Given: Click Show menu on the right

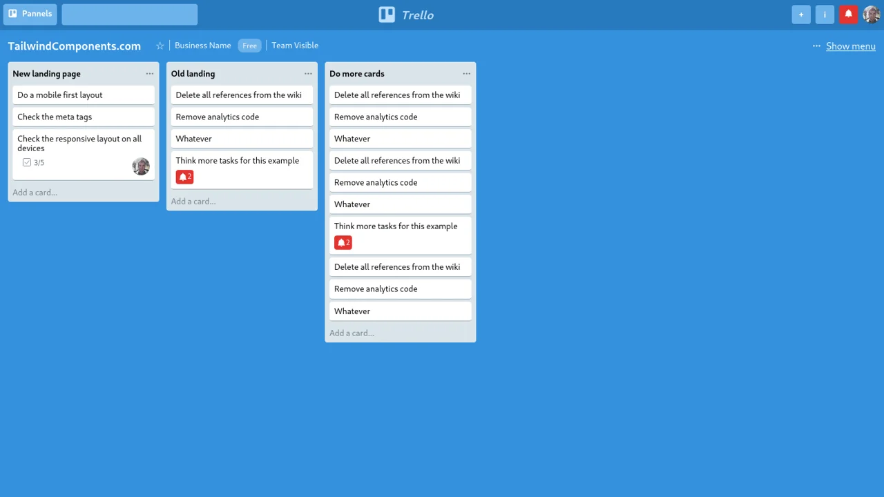Looking at the screenshot, I should click(850, 46).
